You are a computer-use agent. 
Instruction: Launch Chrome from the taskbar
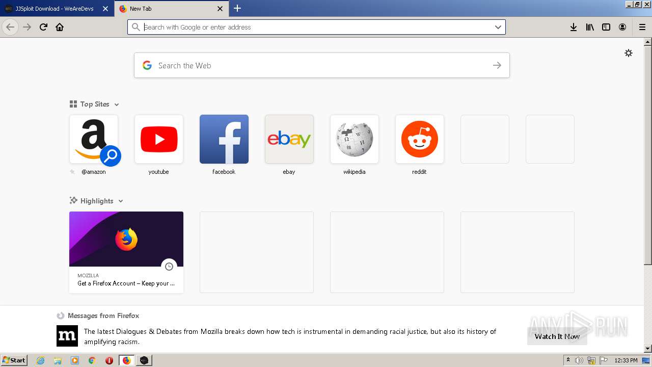[92, 360]
